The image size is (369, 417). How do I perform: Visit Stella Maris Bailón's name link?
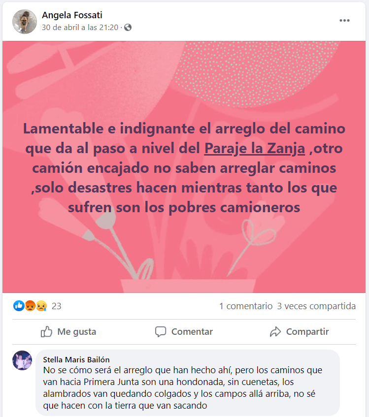coord(76,359)
